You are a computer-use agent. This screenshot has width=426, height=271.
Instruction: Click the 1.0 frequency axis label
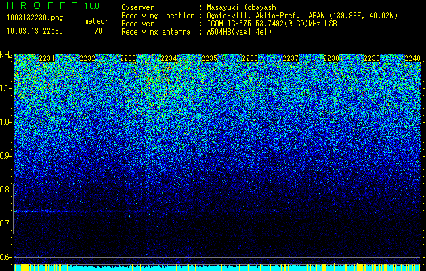click(6, 122)
